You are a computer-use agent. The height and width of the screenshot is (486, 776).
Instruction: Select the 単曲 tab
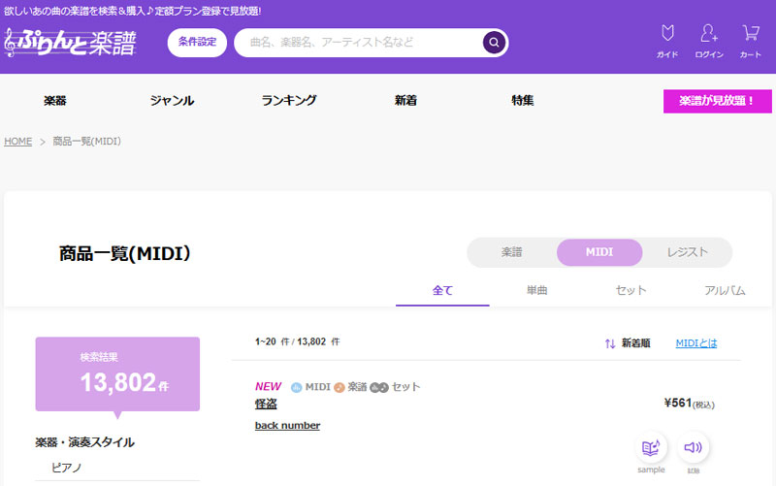pos(536,290)
